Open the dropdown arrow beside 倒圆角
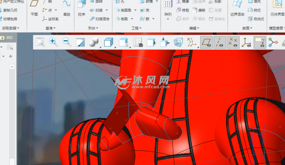This screenshot has height=165, width=285. coord(136,10)
